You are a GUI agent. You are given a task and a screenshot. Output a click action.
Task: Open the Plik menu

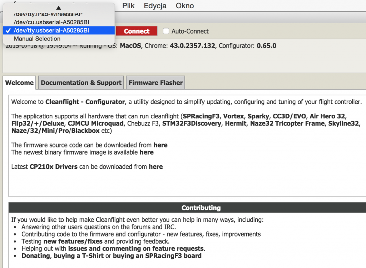[x=129, y=6]
